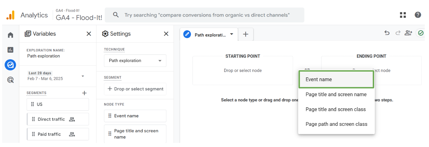Close the Settings panel
Image resolution: width=429 pixels, height=147 pixels.
pyautogui.click(x=166, y=34)
